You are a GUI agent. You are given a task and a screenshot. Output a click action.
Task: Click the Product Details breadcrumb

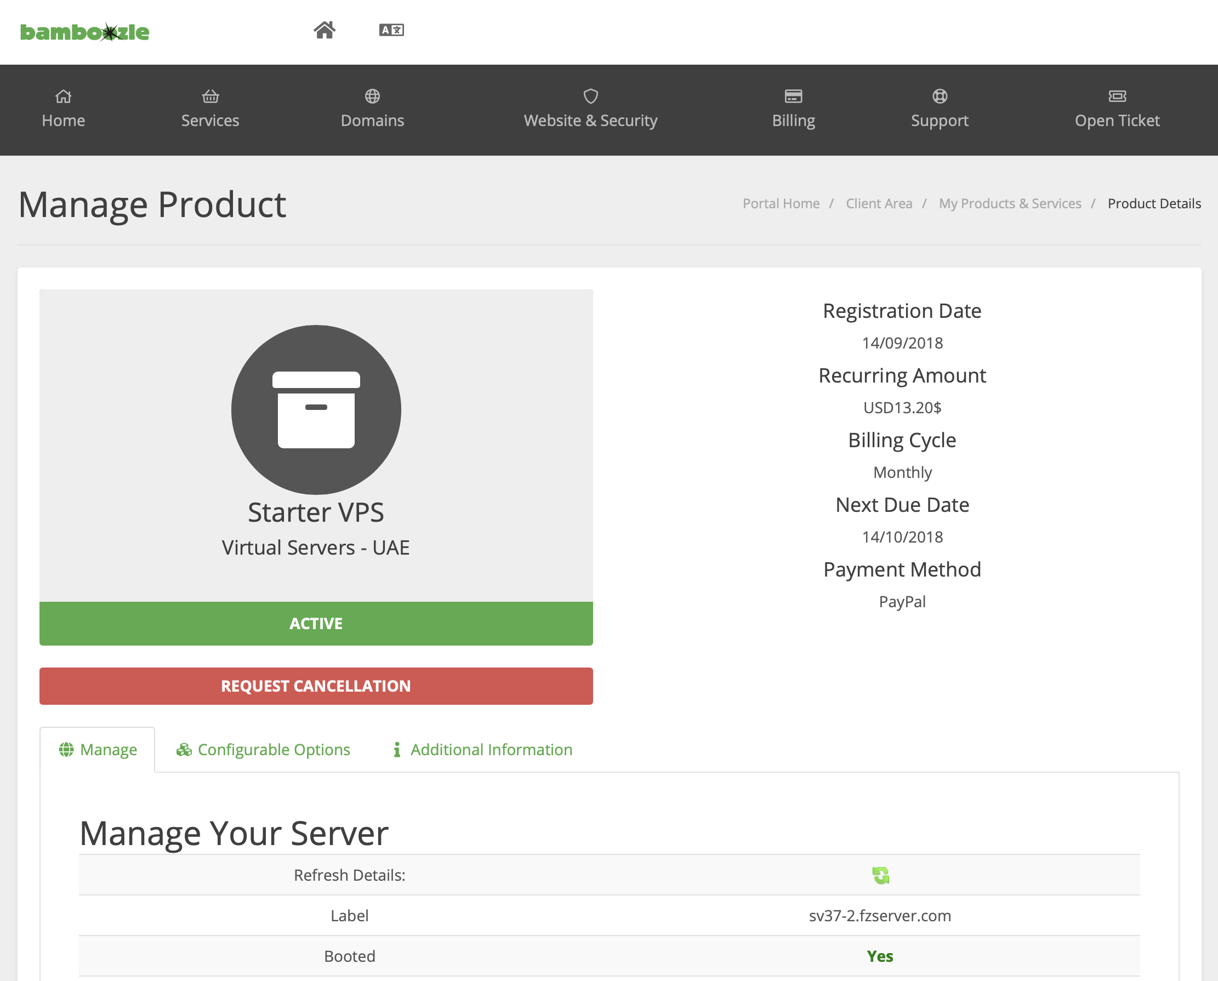[1154, 203]
